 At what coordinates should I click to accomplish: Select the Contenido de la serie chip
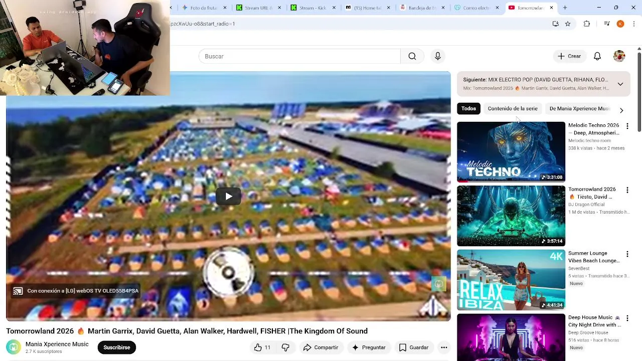coord(513,108)
